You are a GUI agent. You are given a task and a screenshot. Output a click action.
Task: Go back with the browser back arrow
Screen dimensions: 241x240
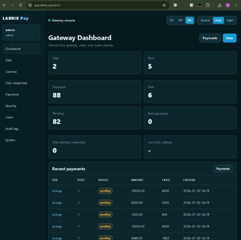(4, 5)
